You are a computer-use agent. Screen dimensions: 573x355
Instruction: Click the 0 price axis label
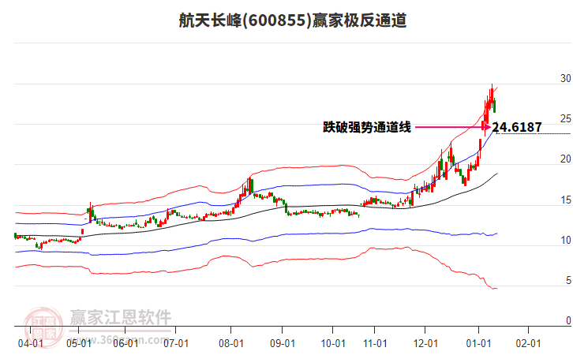568,320
